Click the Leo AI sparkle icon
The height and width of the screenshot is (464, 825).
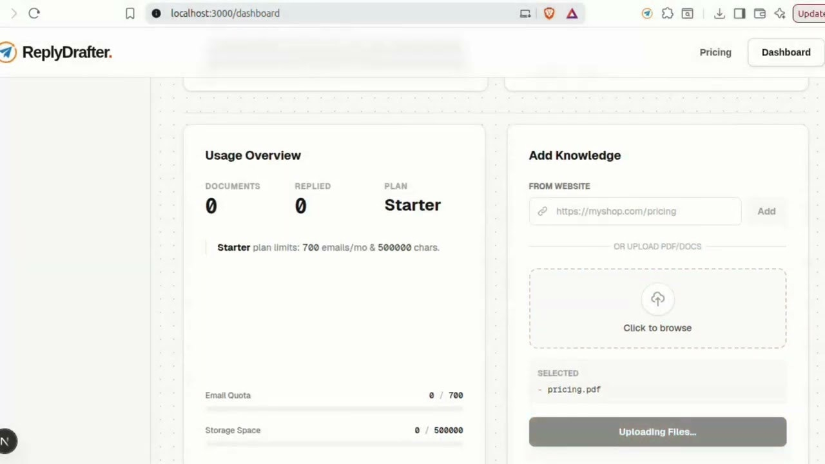pos(780,13)
